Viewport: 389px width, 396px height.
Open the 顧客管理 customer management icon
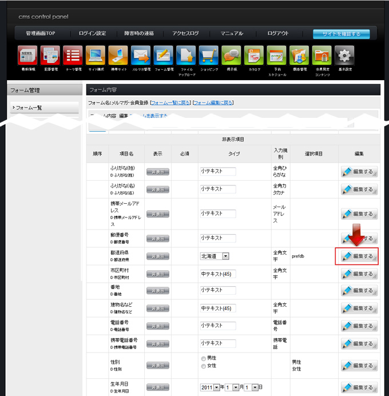pyautogui.click(x=299, y=56)
